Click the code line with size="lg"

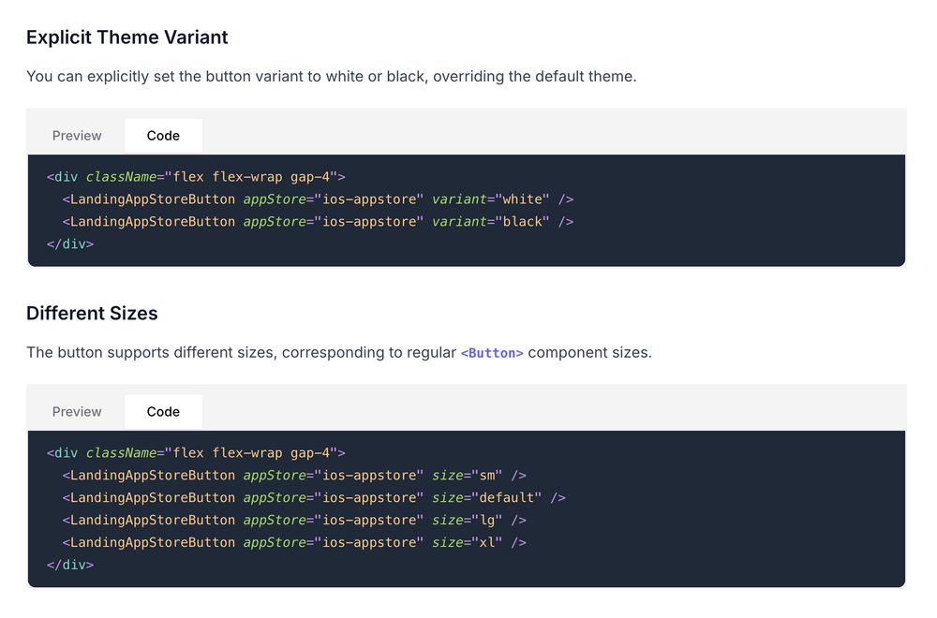point(294,520)
